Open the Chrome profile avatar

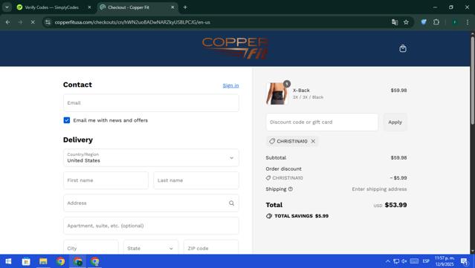(x=454, y=22)
